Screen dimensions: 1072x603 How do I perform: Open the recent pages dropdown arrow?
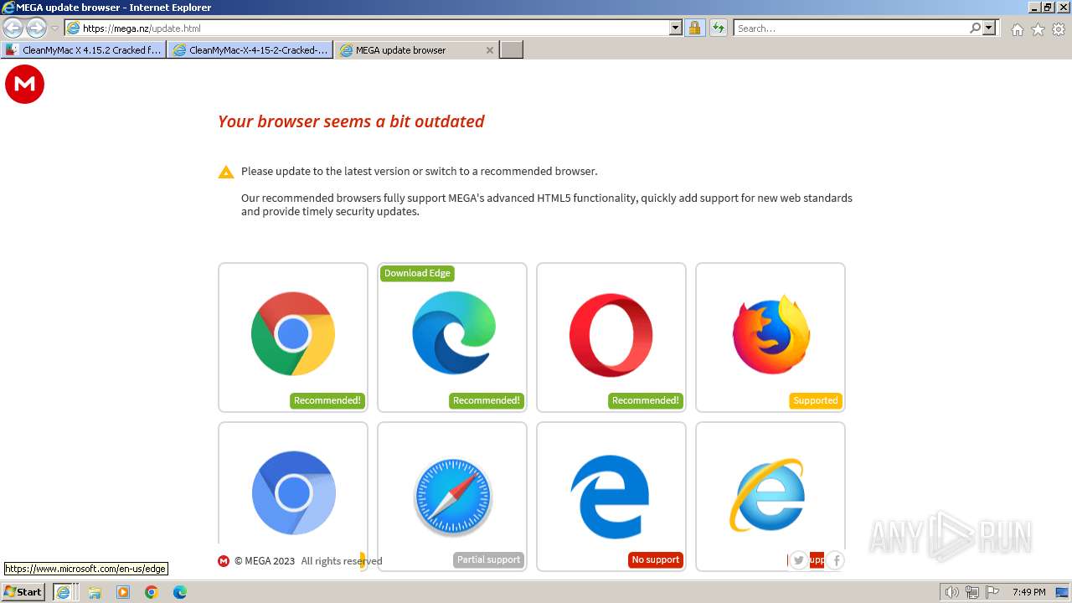point(55,28)
